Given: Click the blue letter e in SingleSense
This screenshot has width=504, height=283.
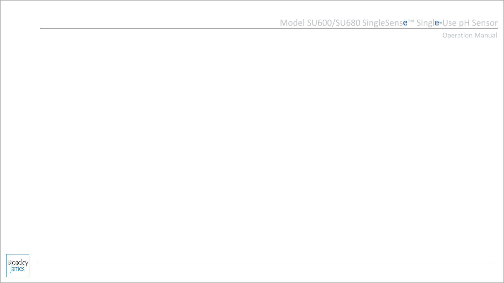Looking at the screenshot, I should [x=405, y=23].
